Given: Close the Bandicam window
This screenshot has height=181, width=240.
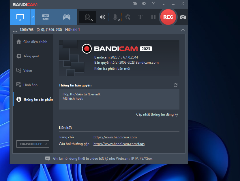Looking at the screenshot, I should (183, 3).
